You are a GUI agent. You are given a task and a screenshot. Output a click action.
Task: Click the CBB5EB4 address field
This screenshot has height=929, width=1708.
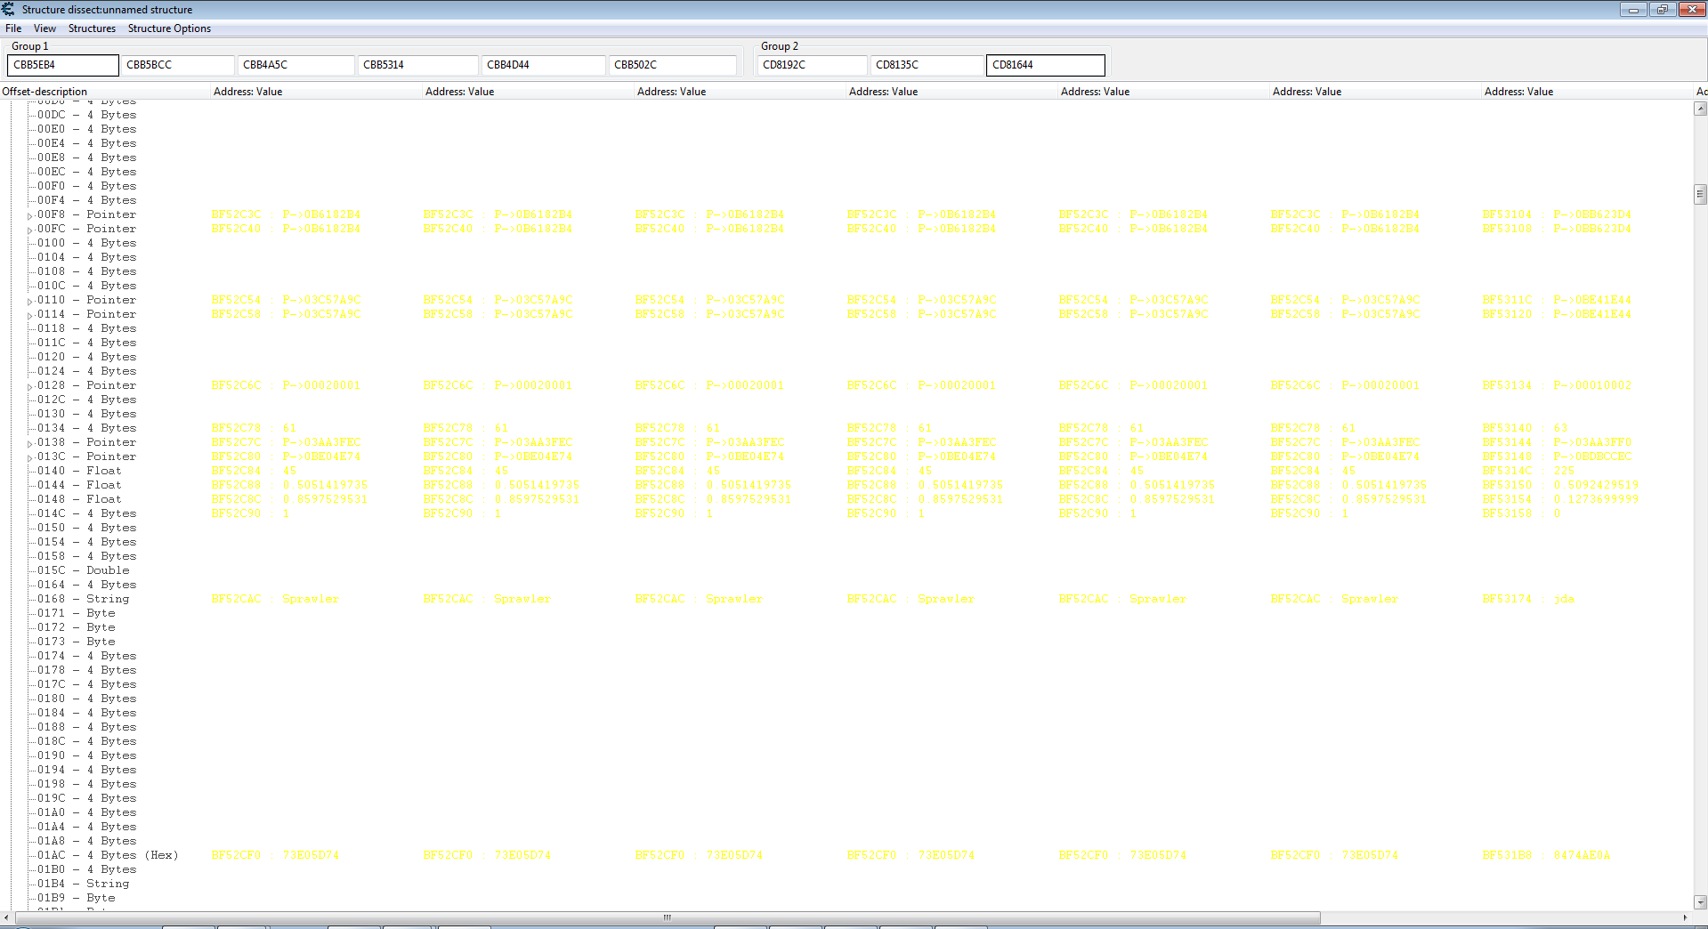pos(62,65)
